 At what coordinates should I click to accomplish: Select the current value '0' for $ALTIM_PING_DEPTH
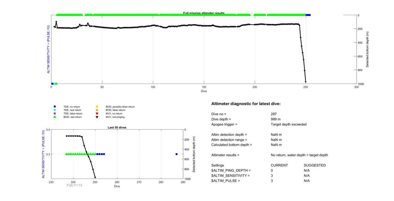(x=272, y=170)
